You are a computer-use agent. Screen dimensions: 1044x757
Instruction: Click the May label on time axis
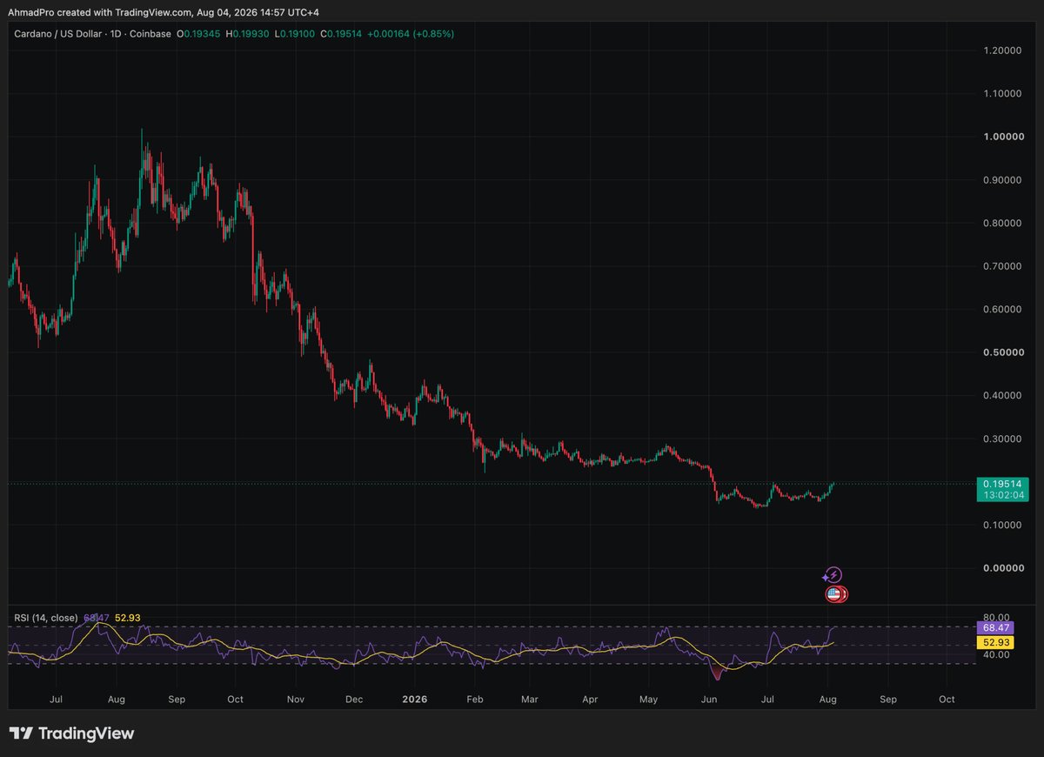(648, 699)
